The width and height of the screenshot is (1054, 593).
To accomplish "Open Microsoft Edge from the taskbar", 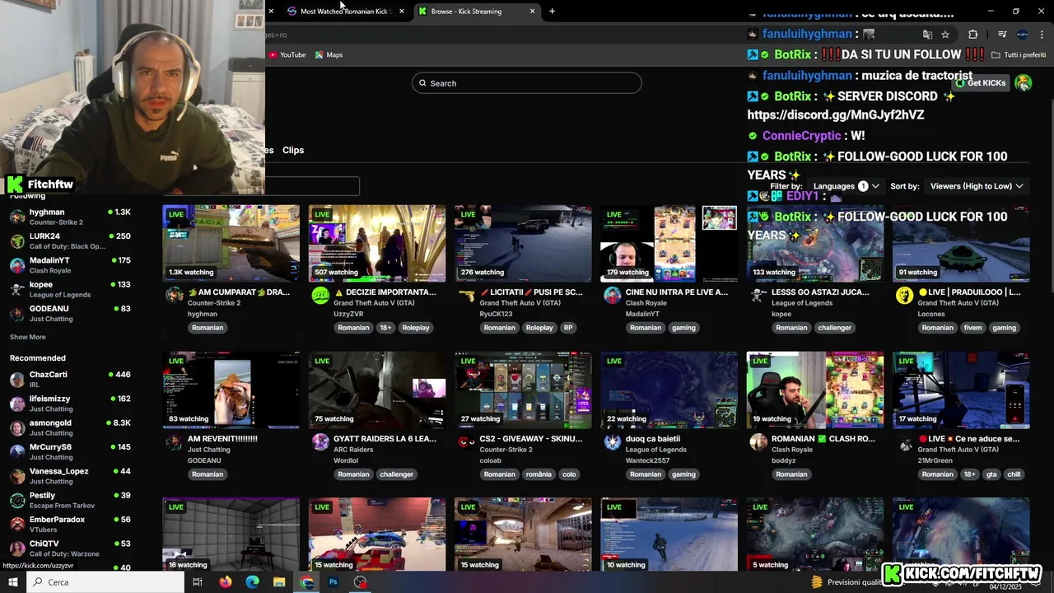I will pyautogui.click(x=253, y=581).
